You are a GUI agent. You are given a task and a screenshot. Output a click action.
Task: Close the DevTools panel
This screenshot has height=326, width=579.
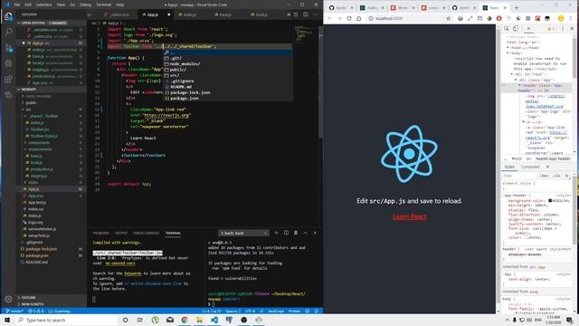[x=572, y=28]
